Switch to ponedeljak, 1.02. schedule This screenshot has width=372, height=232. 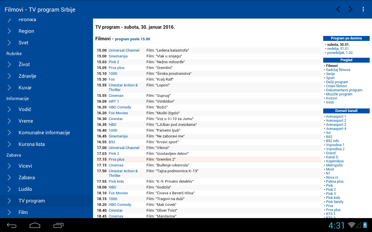(x=340, y=53)
